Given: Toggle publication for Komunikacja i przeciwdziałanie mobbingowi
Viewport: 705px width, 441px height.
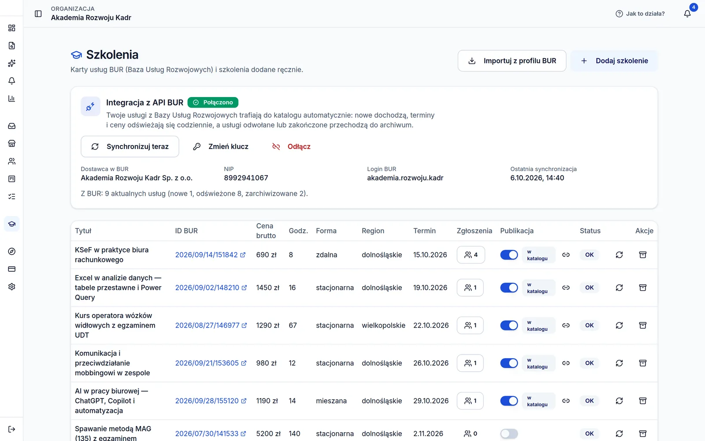Looking at the screenshot, I should [x=509, y=363].
